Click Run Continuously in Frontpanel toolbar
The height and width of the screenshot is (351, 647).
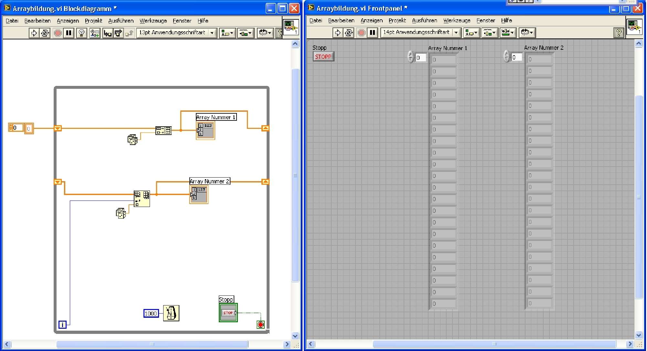(348, 33)
